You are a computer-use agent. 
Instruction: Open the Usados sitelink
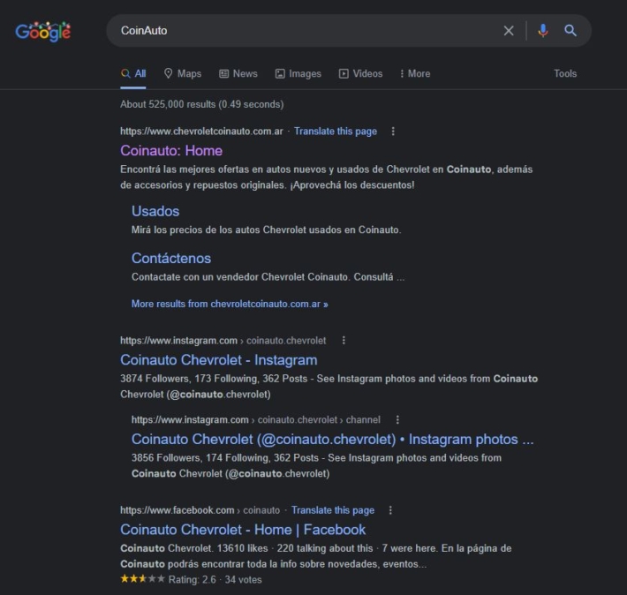pos(155,211)
